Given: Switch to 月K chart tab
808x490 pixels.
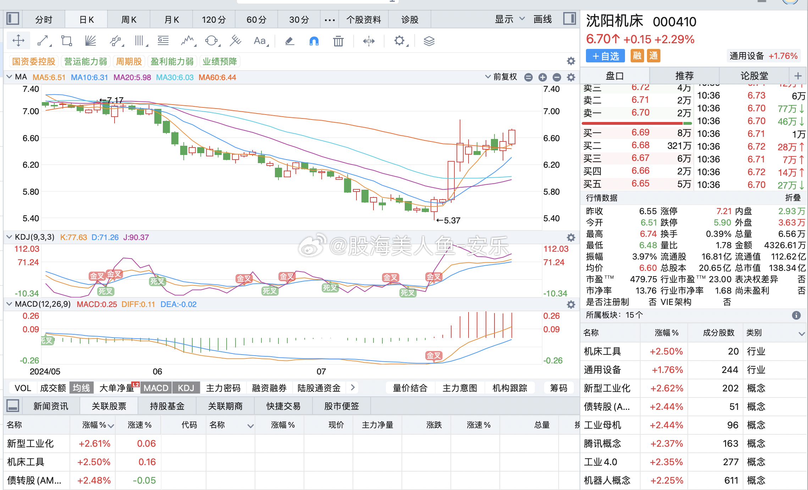Looking at the screenshot, I should [172, 20].
